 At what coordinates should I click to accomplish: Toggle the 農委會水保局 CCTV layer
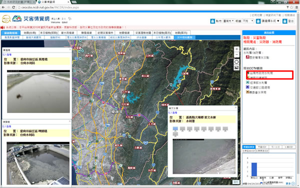[x=248, y=92]
